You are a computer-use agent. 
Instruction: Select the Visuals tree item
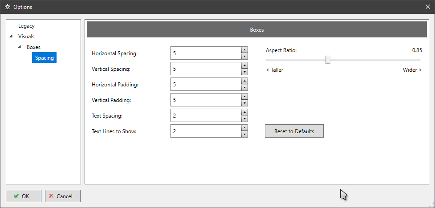(26, 37)
